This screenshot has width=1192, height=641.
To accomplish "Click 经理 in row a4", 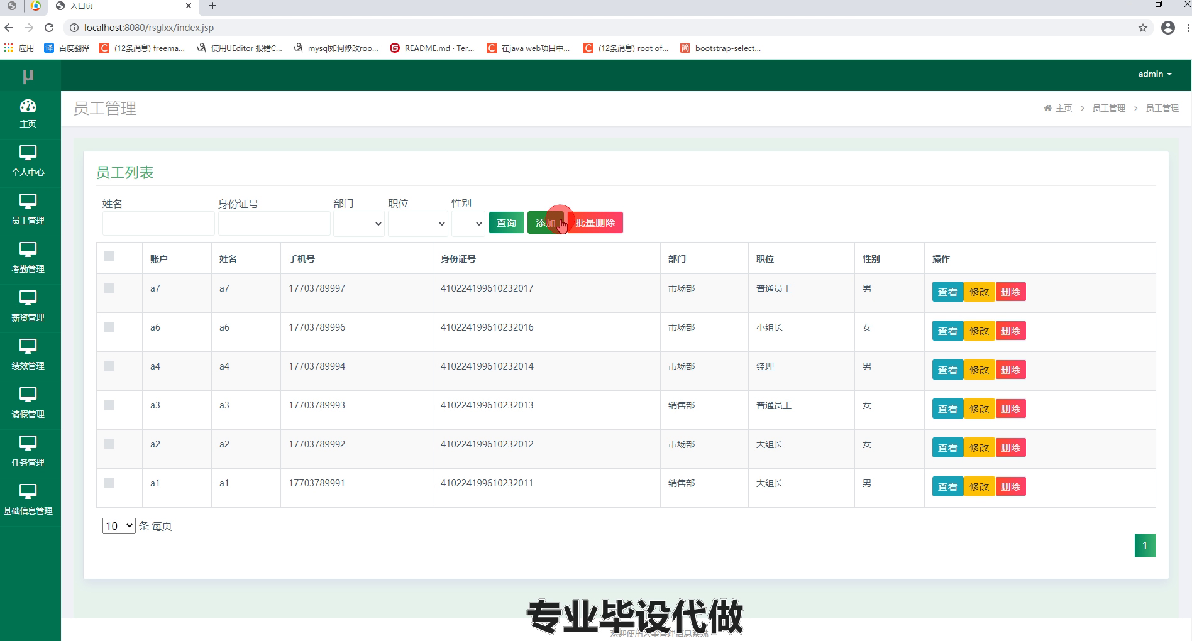I will [x=765, y=366].
